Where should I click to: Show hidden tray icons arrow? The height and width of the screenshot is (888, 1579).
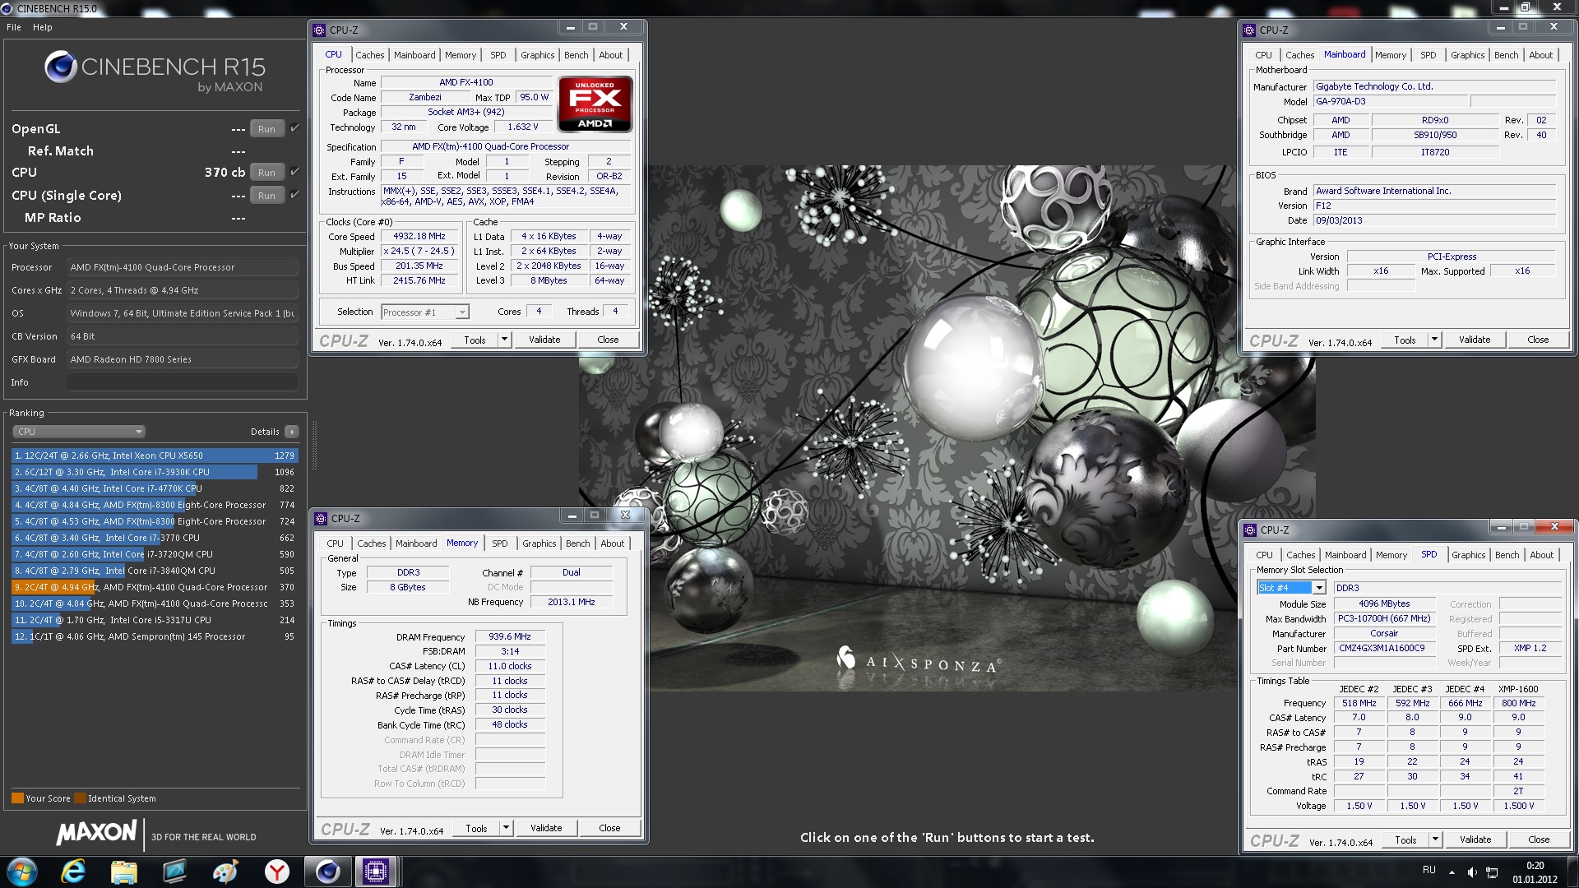click(1452, 872)
